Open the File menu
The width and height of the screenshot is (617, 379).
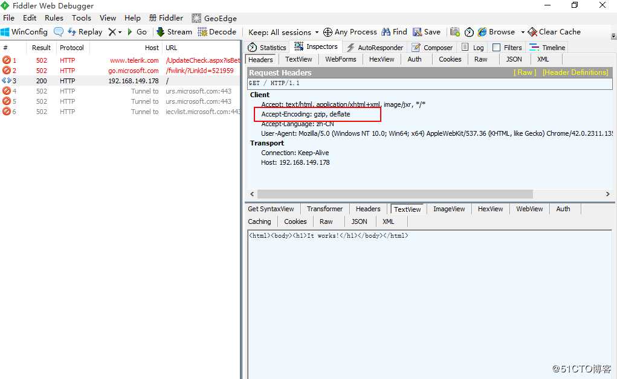coord(8,18)
